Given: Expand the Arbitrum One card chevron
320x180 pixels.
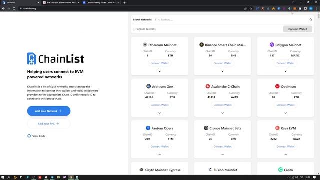Looking at the screenshot, I should point(160,113).
